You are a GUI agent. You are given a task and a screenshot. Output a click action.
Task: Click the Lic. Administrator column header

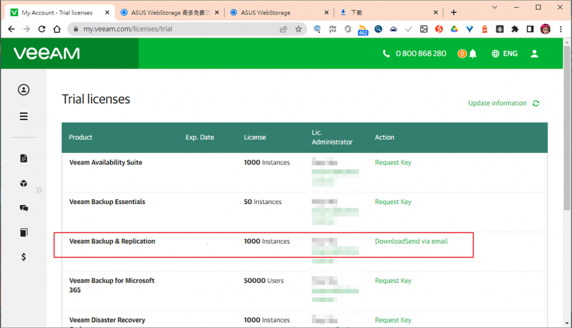pos(332,137)
